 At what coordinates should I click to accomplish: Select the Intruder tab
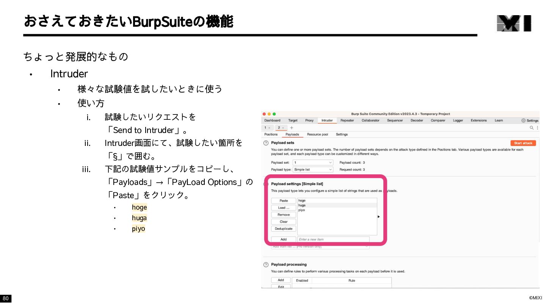tap(327, 121)
